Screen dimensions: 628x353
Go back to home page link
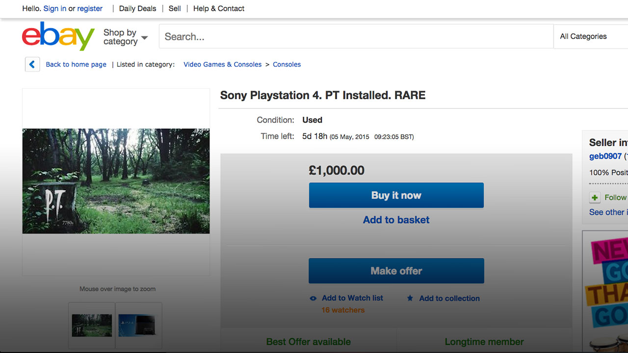tap(76, 64)
